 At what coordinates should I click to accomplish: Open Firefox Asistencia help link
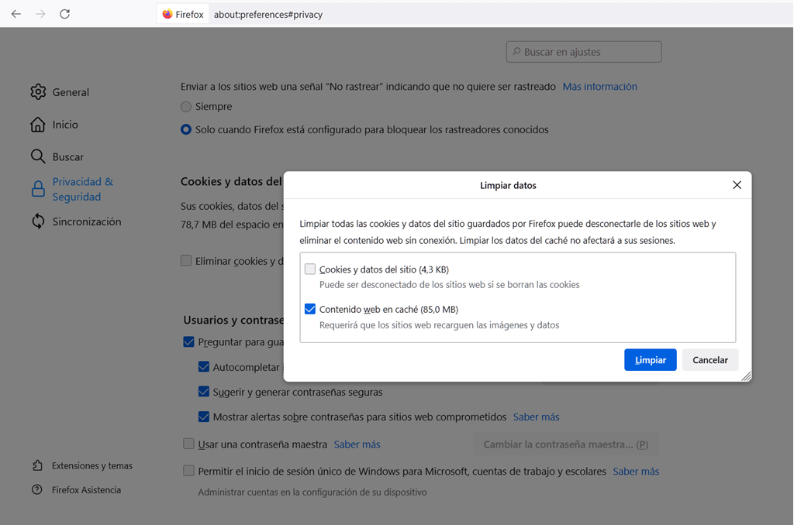(x=86, y=490)
